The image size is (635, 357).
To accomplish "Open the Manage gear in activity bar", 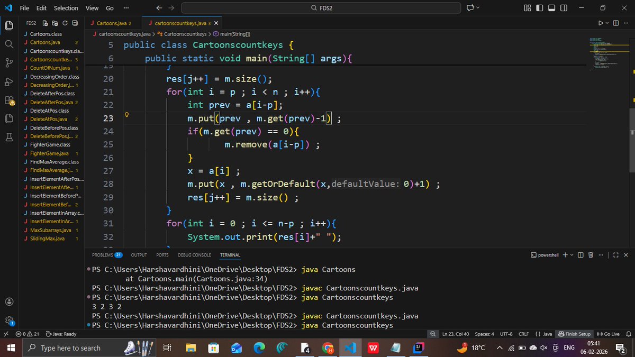I will click(x=9, y=321).
